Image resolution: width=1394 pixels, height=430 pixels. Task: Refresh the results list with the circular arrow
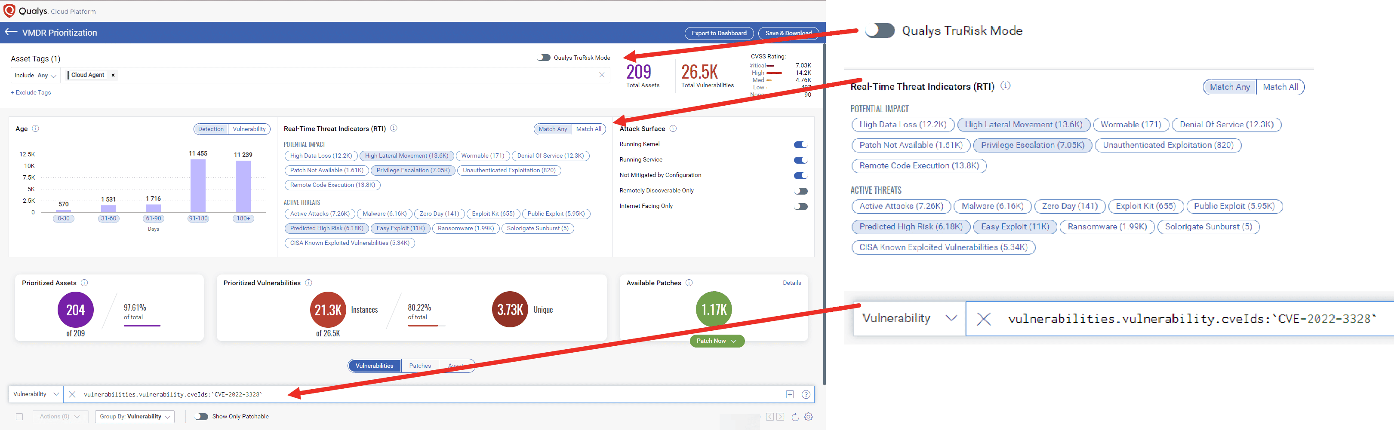tap(795, 417)
